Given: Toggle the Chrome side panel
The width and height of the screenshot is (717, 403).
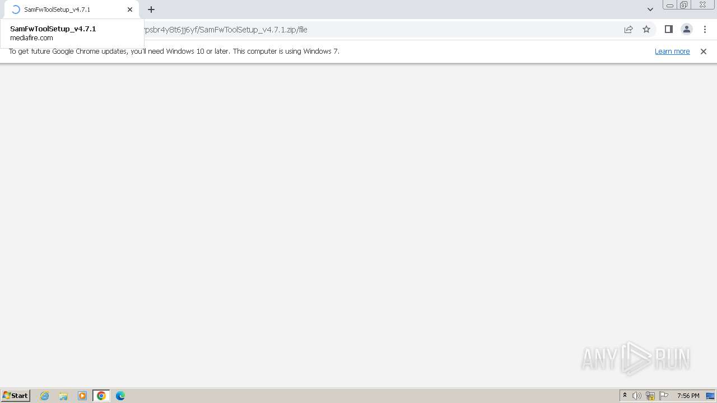Looking at the screenshot, I should tap(669, 30).
